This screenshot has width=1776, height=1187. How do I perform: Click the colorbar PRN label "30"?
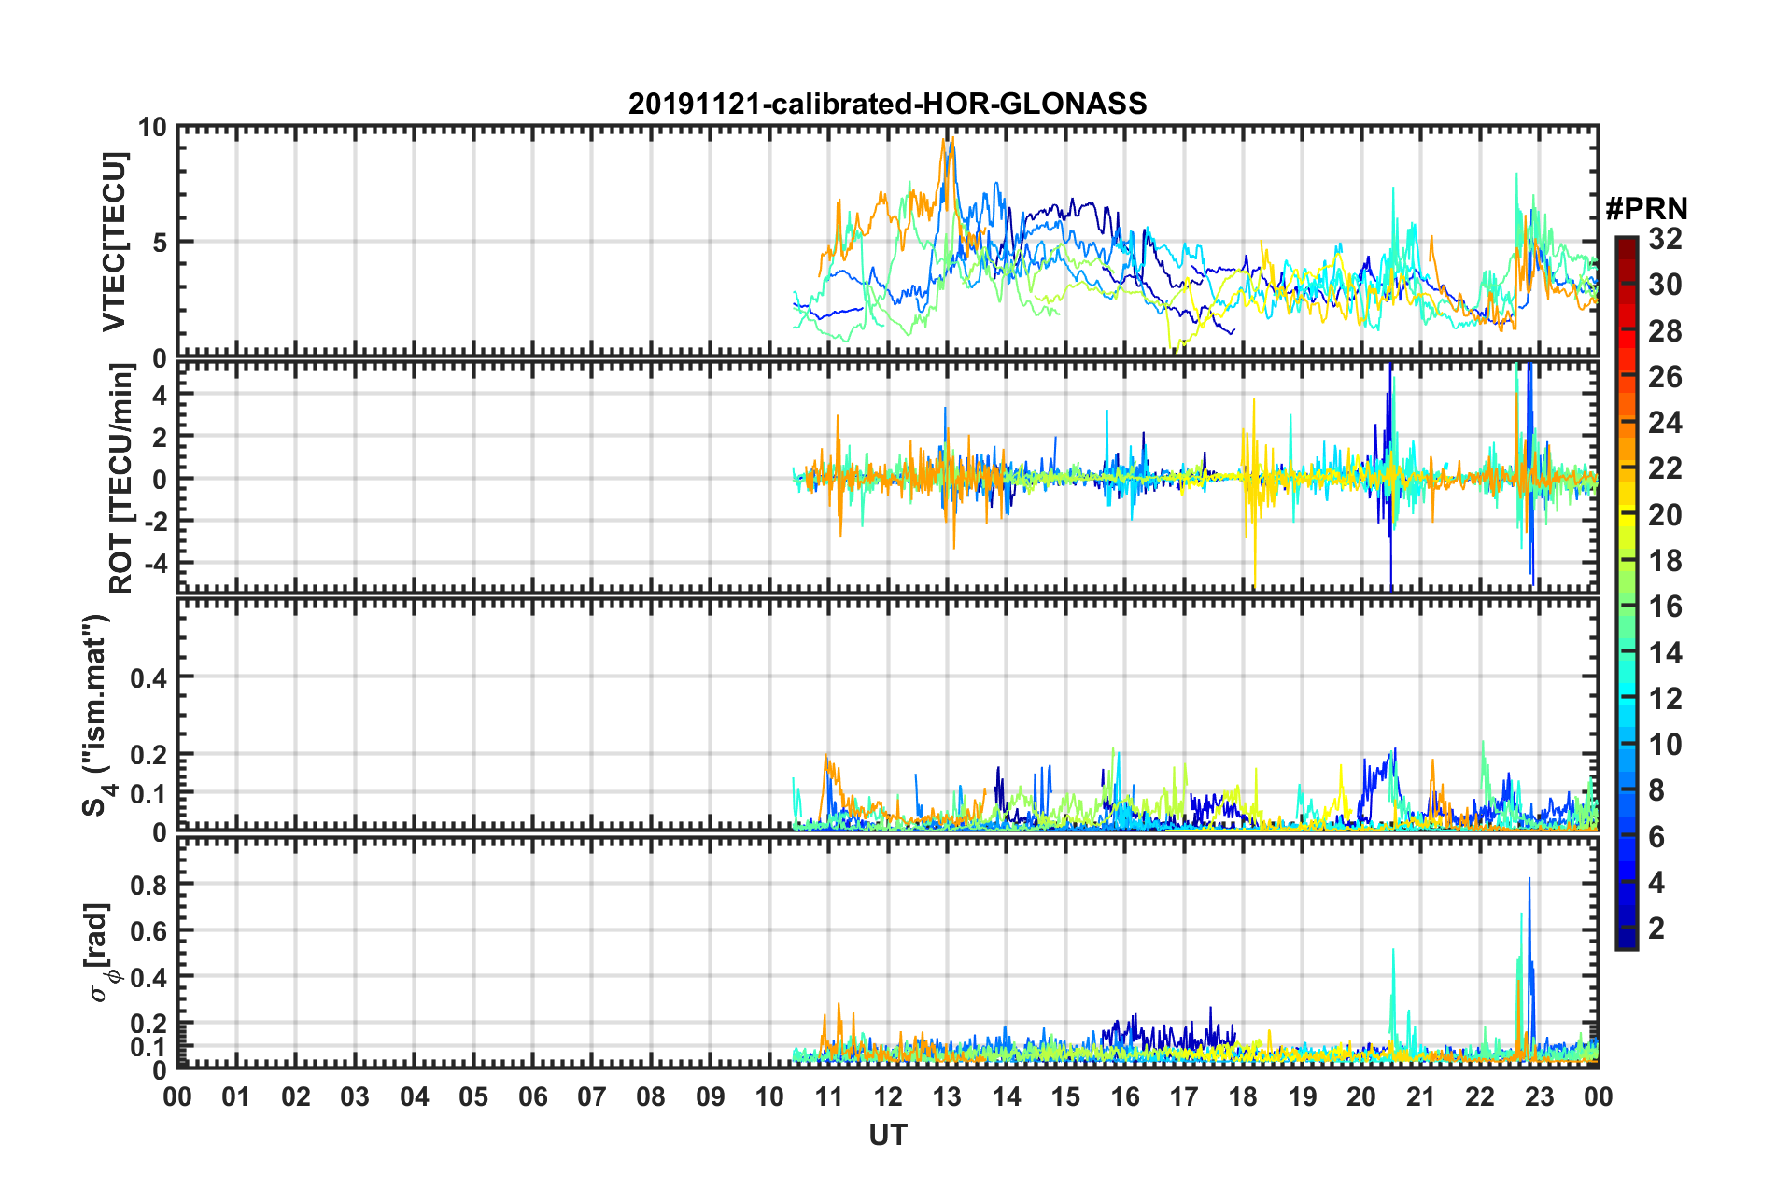[1665, 285]
